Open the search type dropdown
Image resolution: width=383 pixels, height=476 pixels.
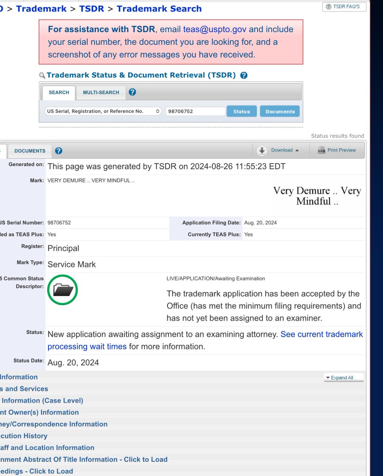click(x=103, y=111)
